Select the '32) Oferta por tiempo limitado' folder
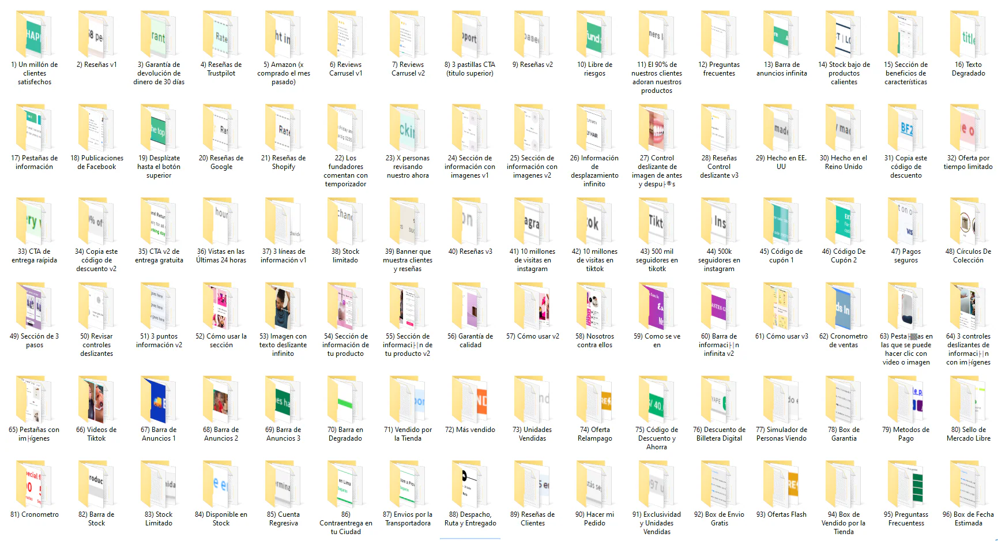Screen dimensions: 998x541 pyautogui.click(x=968, y=129)
